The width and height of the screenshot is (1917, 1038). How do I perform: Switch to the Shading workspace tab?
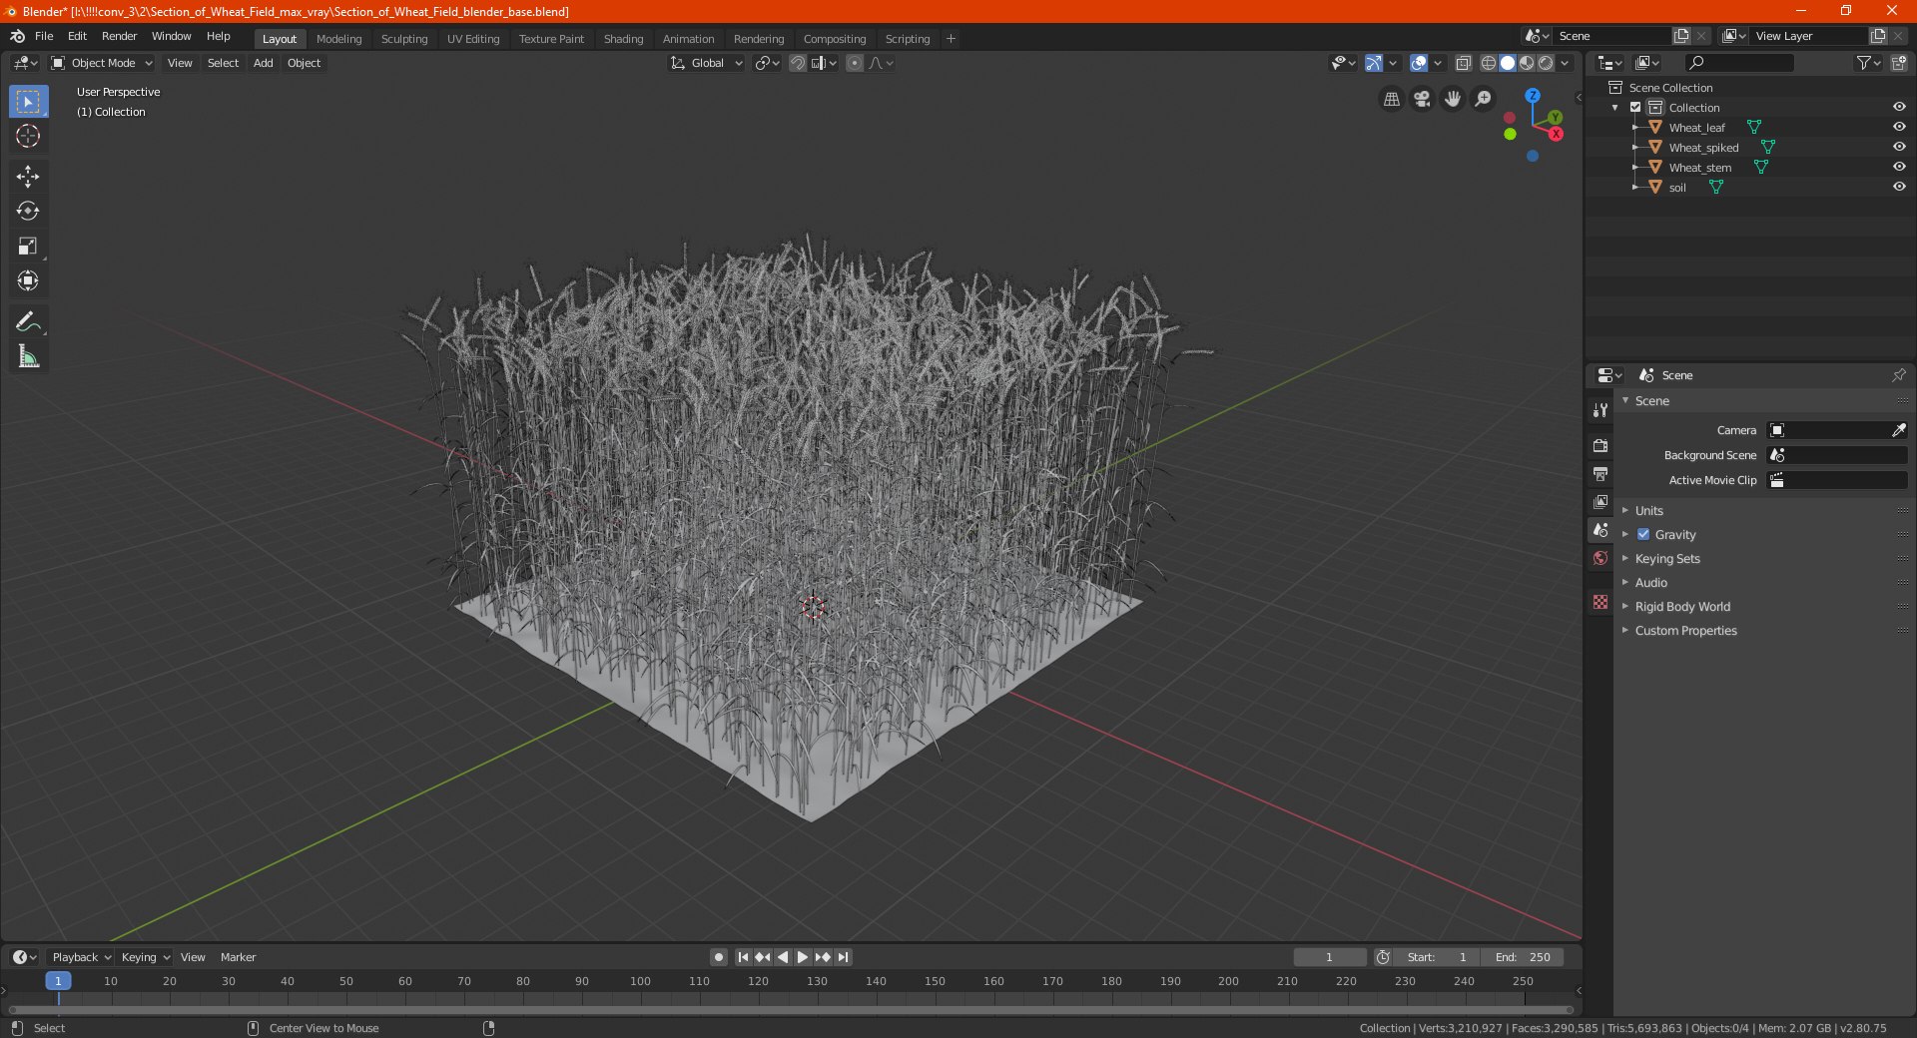pyautogui.click(x=623, y=39)
